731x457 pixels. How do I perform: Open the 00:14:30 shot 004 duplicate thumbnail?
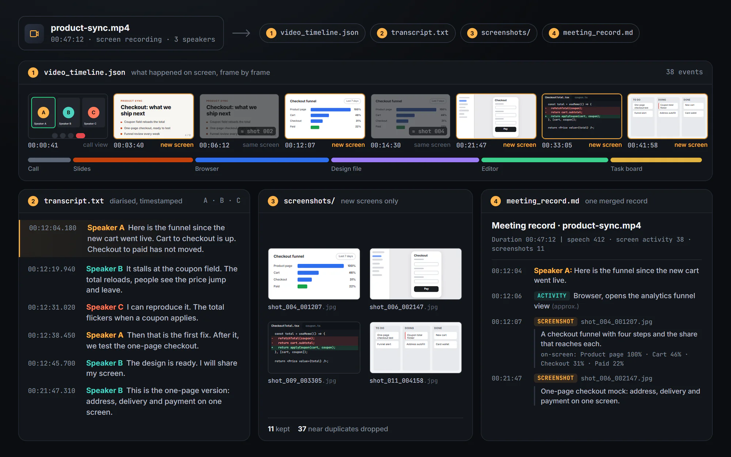click(x=410, y=116)
